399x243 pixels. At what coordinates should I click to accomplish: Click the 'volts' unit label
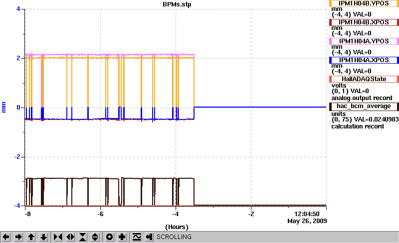coord(339,86)
